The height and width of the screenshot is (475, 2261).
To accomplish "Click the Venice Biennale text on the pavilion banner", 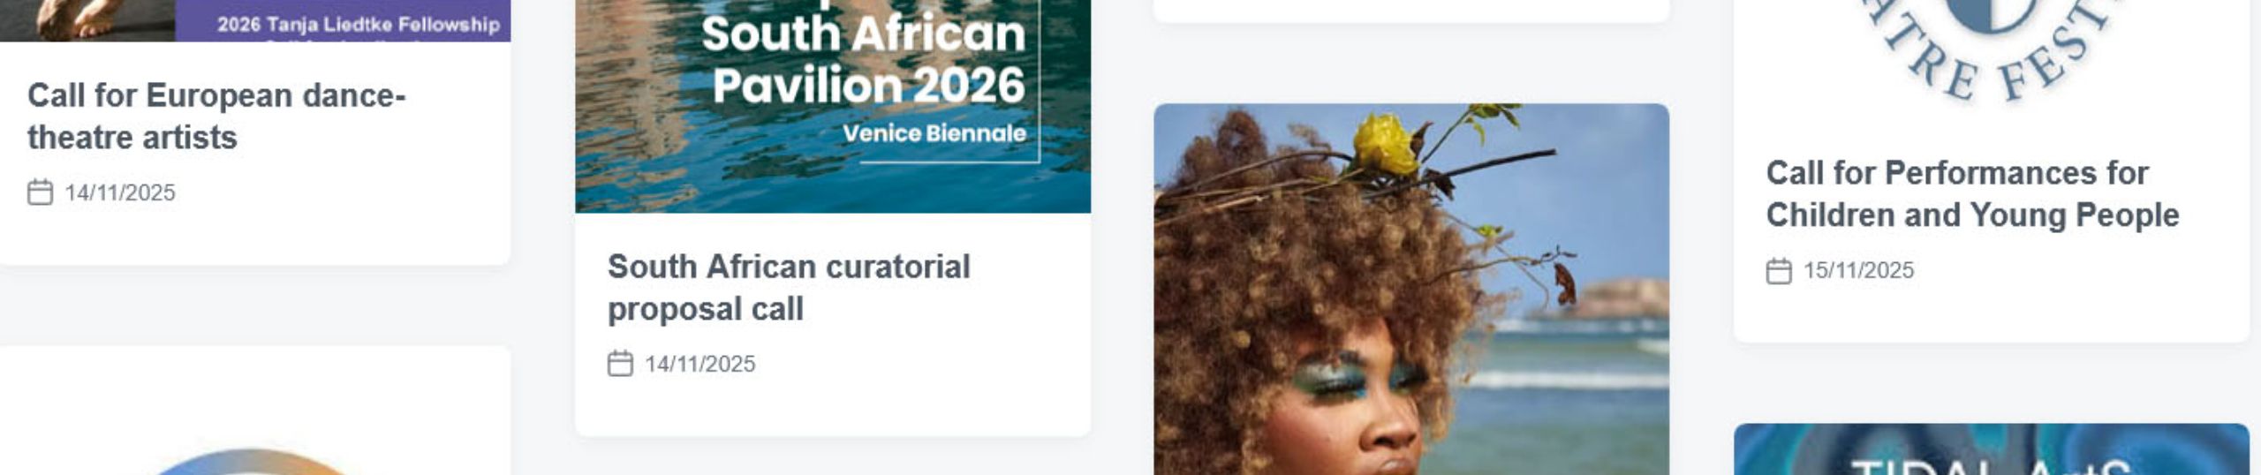I will [x=934, y=133].
